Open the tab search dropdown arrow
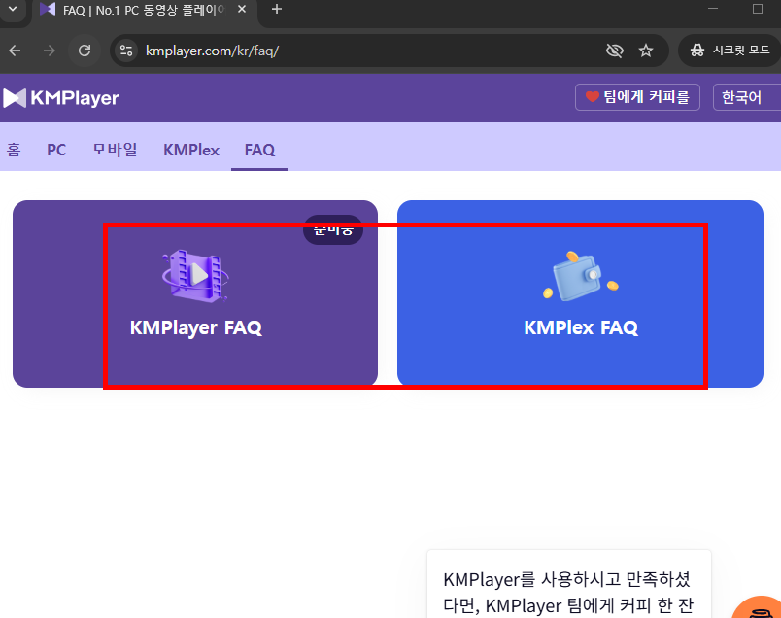 coord(13,10)
